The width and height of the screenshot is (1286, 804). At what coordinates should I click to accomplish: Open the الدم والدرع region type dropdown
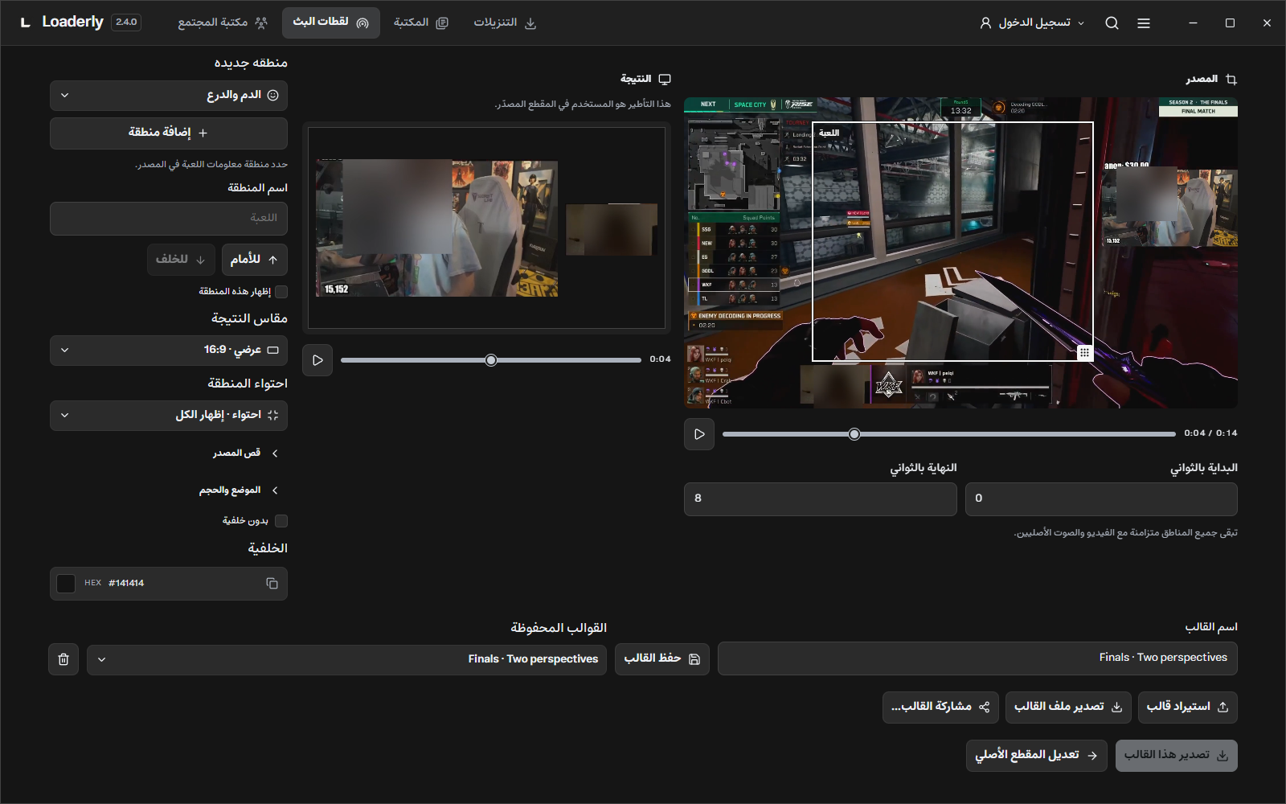click(x=169, y=96)
